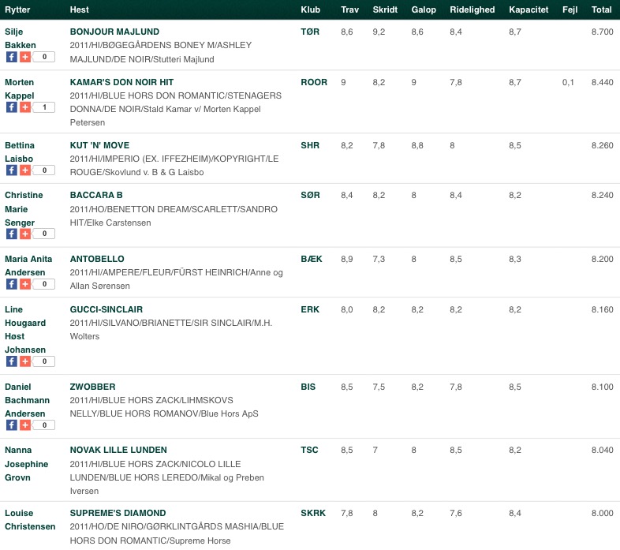The width and height of the screenshot is (620, 550).
Task: Click Fejl value 0,1
Action: pos(568,82)
